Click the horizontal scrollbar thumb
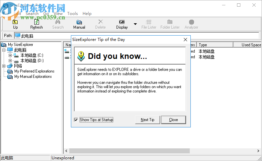 click(x=130, y=151)
